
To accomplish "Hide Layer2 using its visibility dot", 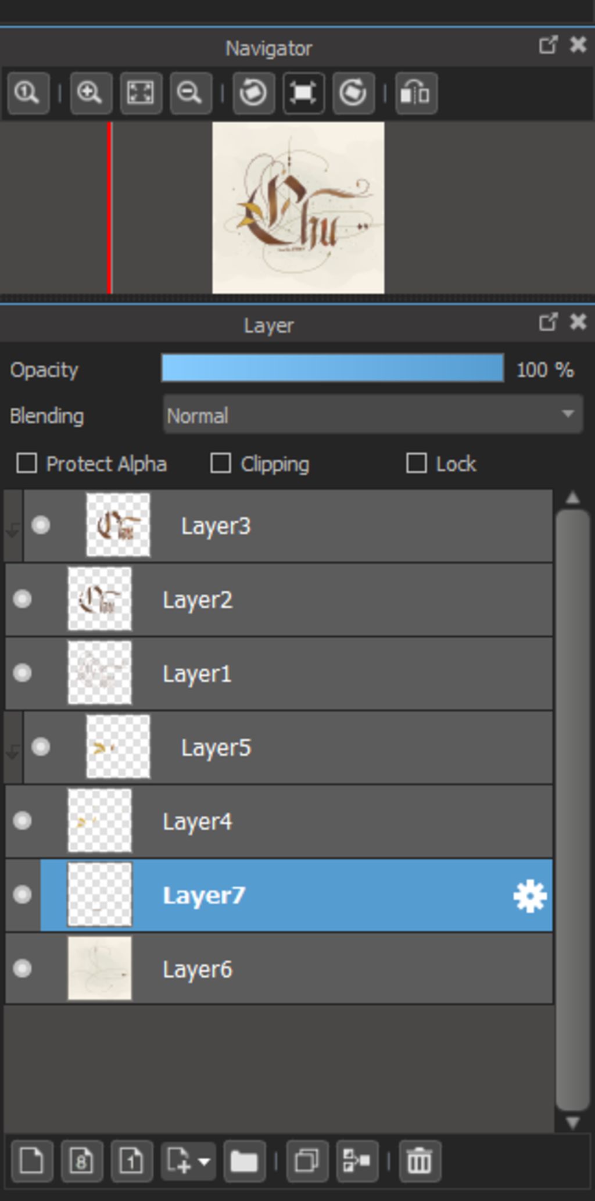I will [x=23, y=599].
